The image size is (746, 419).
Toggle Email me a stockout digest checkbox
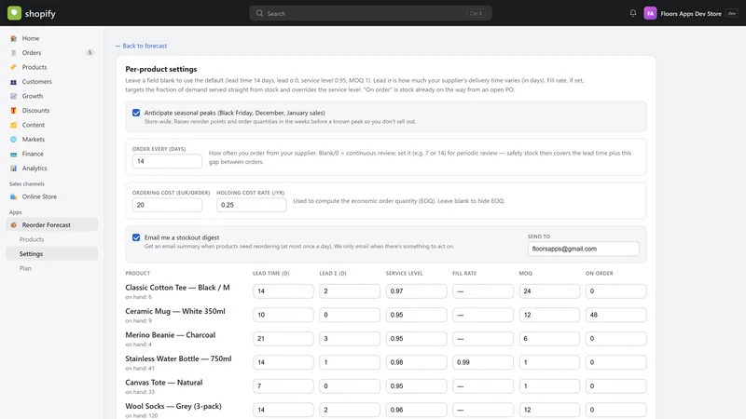pos(136,237)
